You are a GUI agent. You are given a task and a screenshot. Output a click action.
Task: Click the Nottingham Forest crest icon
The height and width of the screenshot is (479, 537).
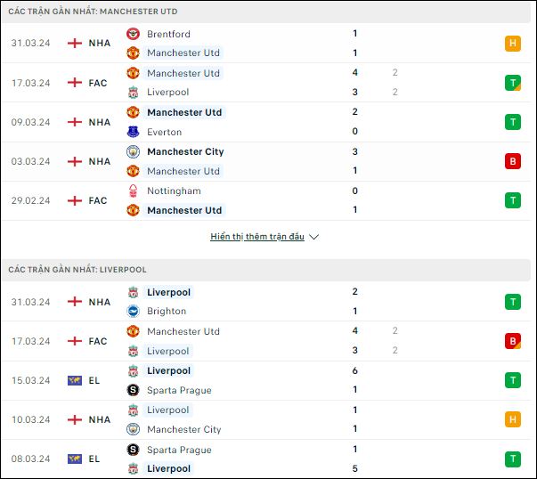tap(133, 191)
